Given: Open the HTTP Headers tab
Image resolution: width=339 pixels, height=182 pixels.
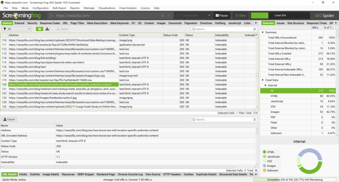Looking at the screenshot, I should coord(172,174).
